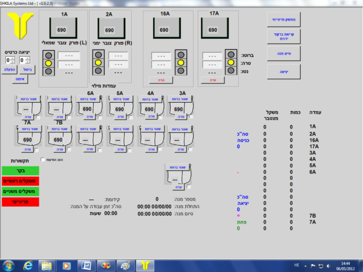
Task: Click the traffic light indicator beside 17A
Action: (229, 62)
